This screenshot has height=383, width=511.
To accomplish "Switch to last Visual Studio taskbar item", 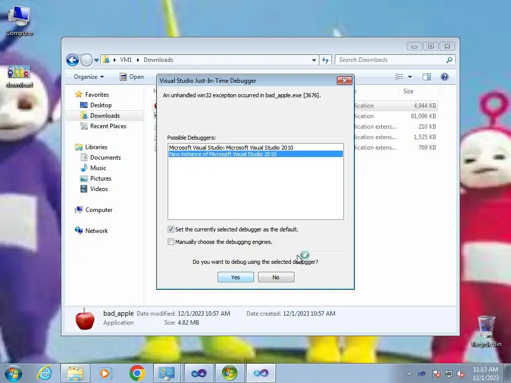I will click(260, 373).
